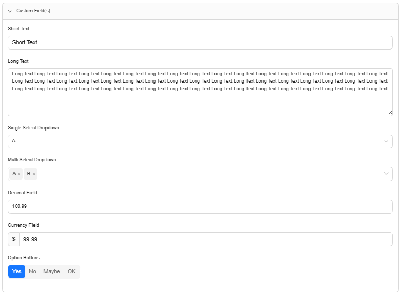Remove tag B from Multi Select
This screenshot has width=402, height=293.
click(x=34, y=174)
